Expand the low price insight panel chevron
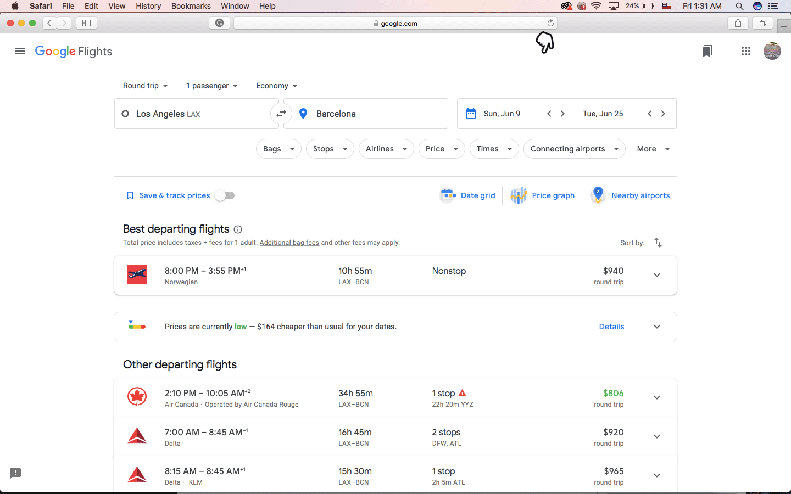This screenshot has width=791, height=494. [x=657, y=327]
